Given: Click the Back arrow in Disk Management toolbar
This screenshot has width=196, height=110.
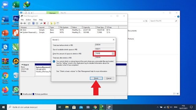Looking at the screenshot, I should pos(21,23).
